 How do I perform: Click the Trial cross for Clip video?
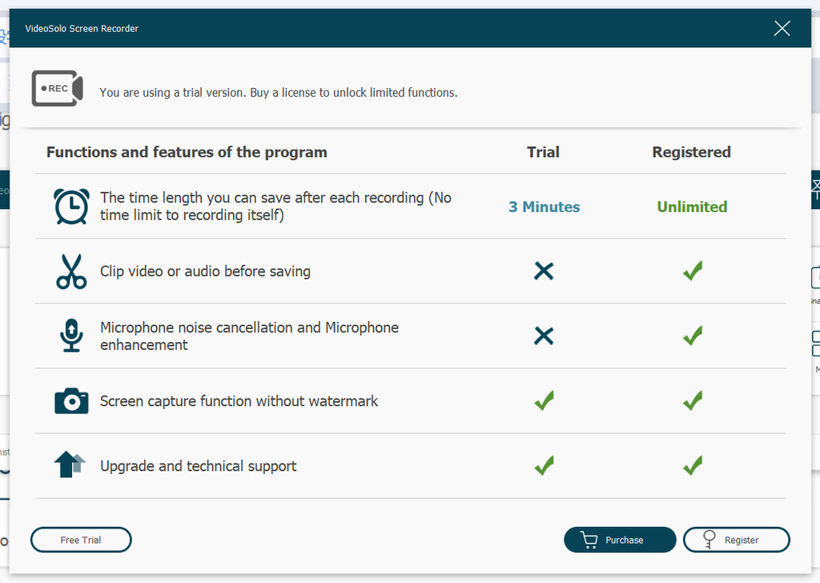pyautogui.click(x=544, y=271)
